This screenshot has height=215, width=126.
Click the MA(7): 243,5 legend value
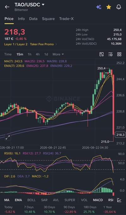(13, 61)
